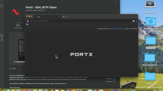Image resolution: width=163 pixels, height=91 pixels.
Task: Go back in the App Store window
Action: tap(8, 2)
